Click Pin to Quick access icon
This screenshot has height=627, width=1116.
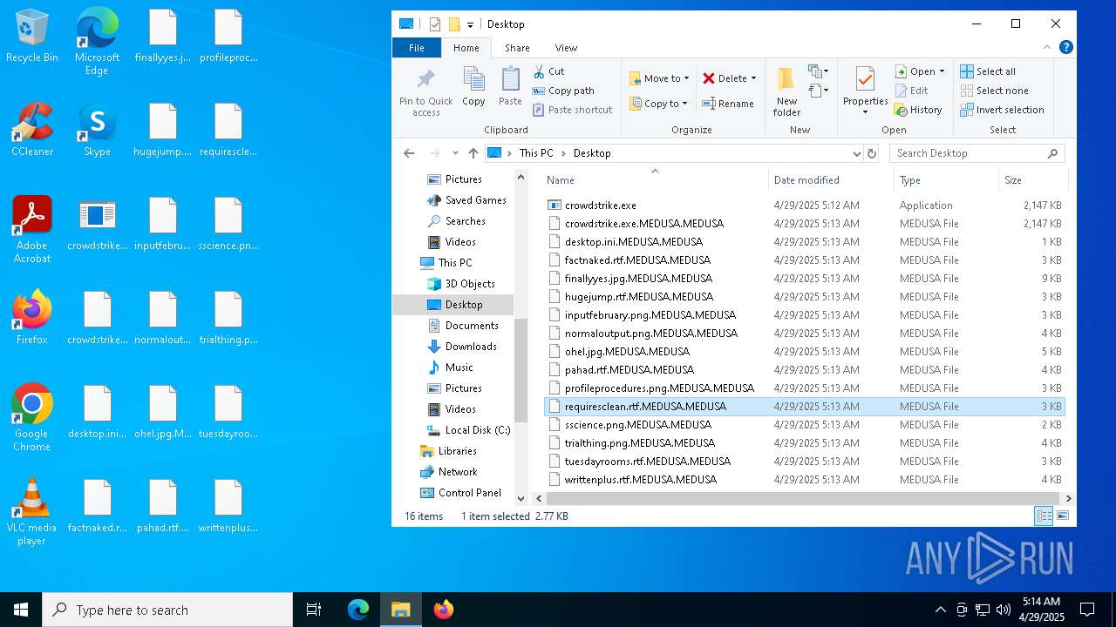point(425,80)
